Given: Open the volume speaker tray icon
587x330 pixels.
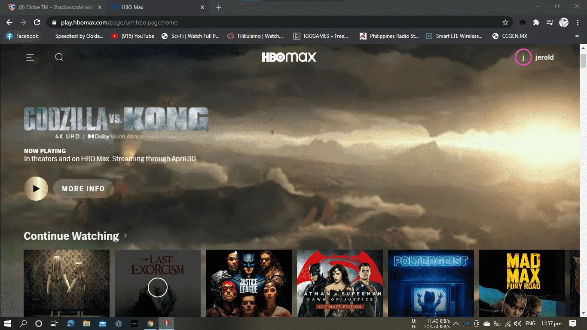Looking at the screenshot, I should tap(518, 324).
